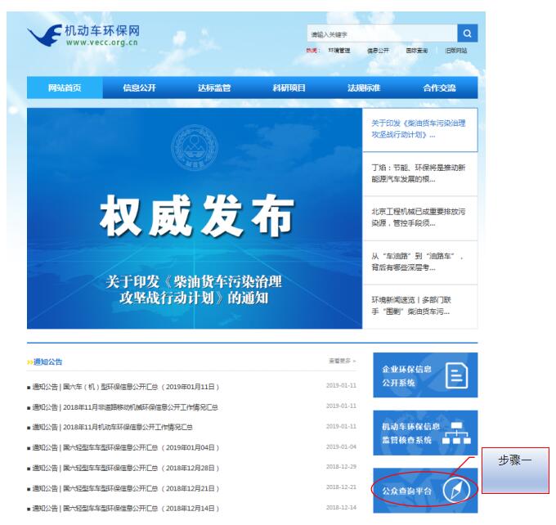This screenshot has width=556, height=525.
Task: Click the date 2019-01-04
Action: 341,446
